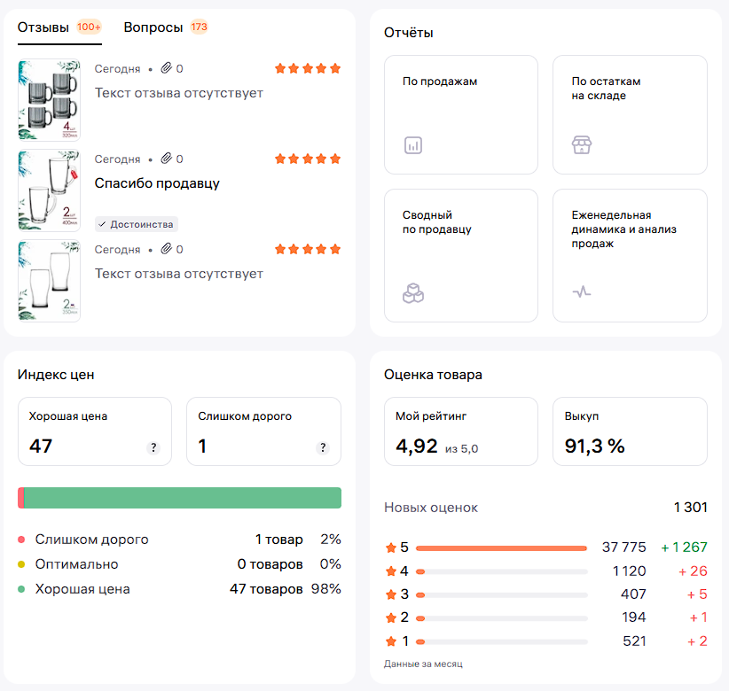Click the four grey mugs product thumbnail
This screenshot has height=691, width=729.
click(x=49, y=99)
